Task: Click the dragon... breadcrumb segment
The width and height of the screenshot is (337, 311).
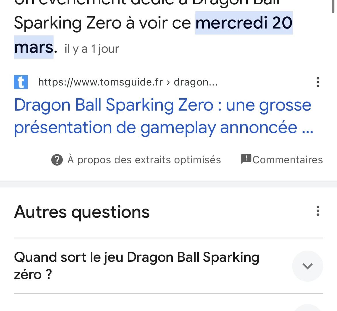Action: 196,82
